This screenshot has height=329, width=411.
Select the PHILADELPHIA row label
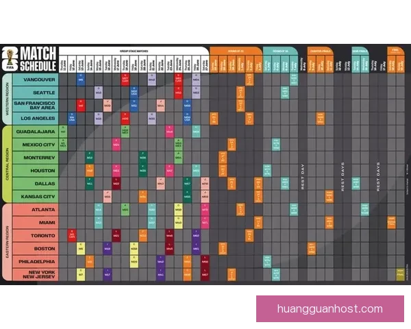[x=36, y=262]
